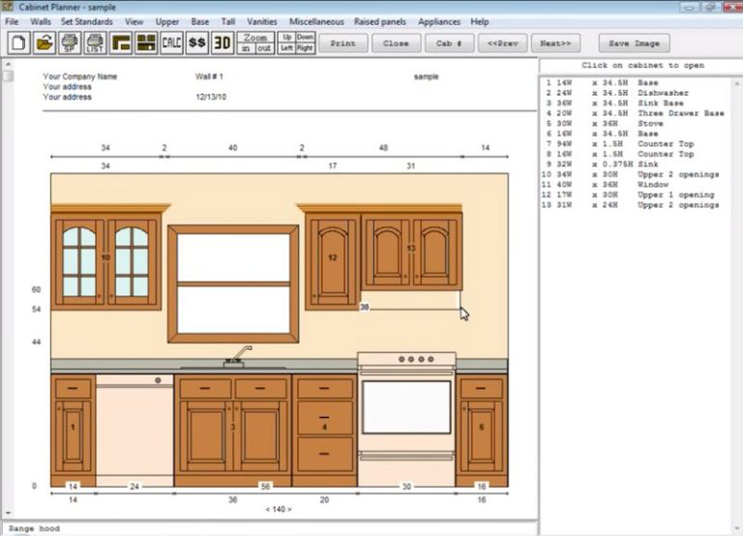The image size is (743, 536).
Task: Select the wall elevation view icon
Action: point(146,44)
